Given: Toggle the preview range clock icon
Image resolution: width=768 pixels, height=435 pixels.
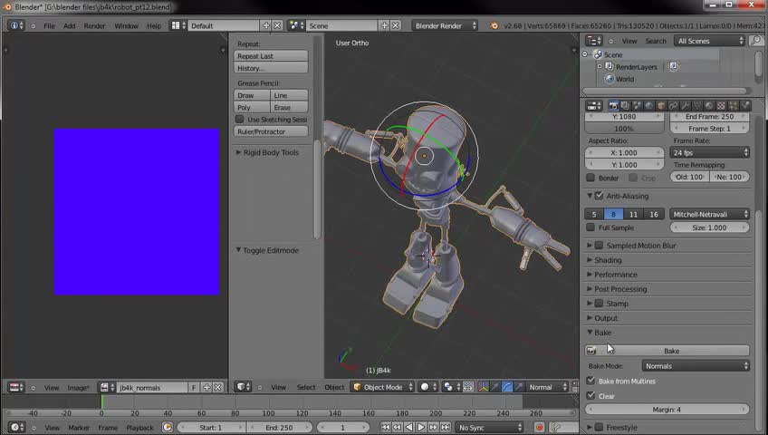Looking at the screenshot, I should (x=168, y=427).
